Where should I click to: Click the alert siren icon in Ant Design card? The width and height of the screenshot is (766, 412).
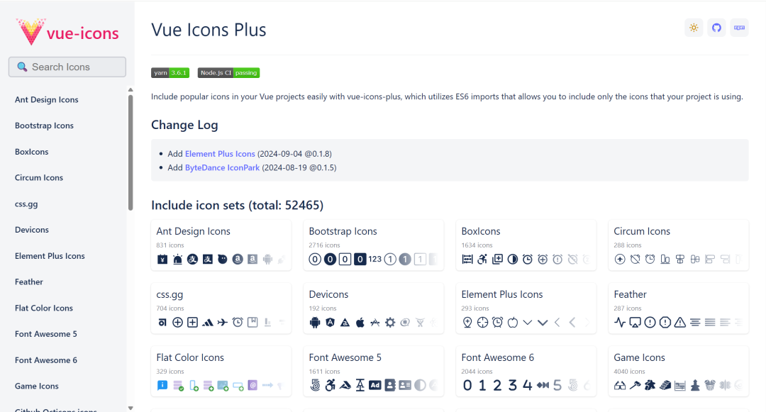tap(177, 260)
